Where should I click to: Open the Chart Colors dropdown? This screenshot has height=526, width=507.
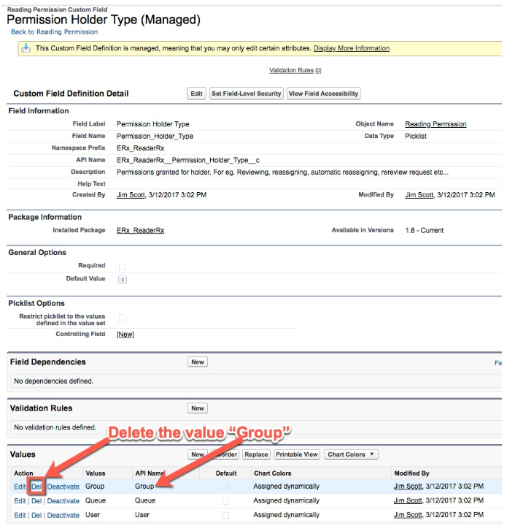351,454
